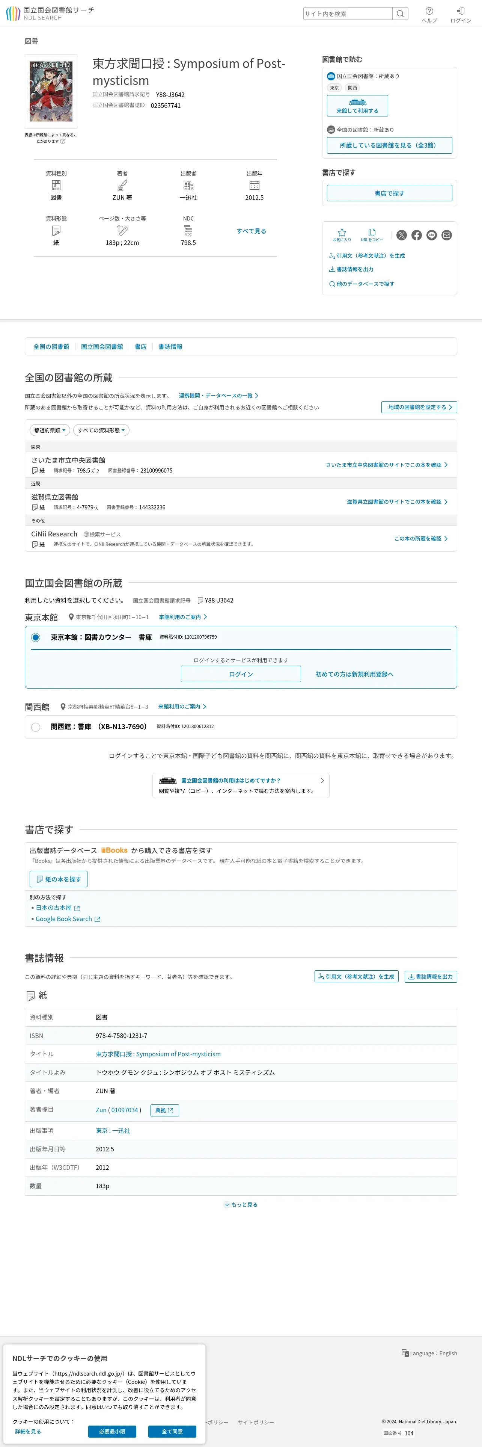The height and width of the screenshot is (1447, 482).
Task: Open the すべての資料形態 filter dropdown
Action: tap(102, 430)
